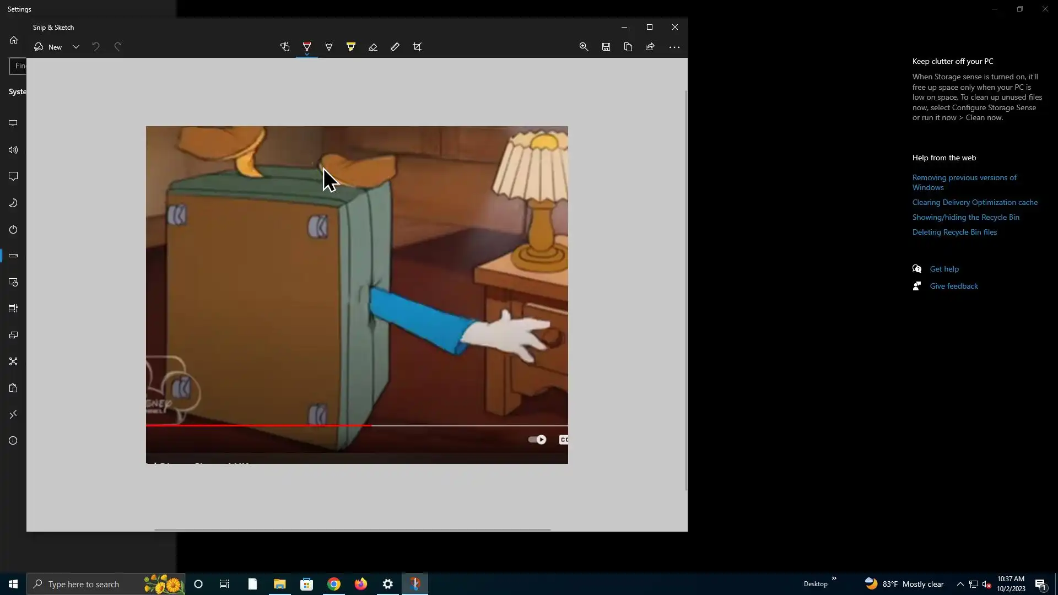Open the Ruler tool
This screenshot has width=1058, height=595.
pyautogui.click(x=395, y=47)
